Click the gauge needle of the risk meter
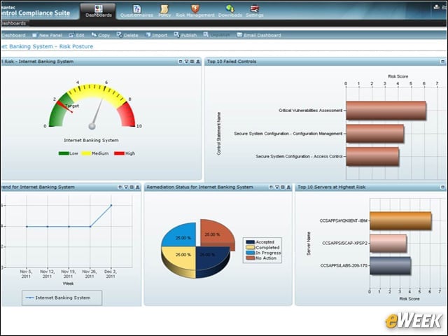The width and height of the screenshot is (448, 336). pos(97,113)
